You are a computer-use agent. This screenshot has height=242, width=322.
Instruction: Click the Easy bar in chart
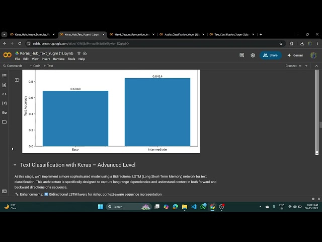75,118
